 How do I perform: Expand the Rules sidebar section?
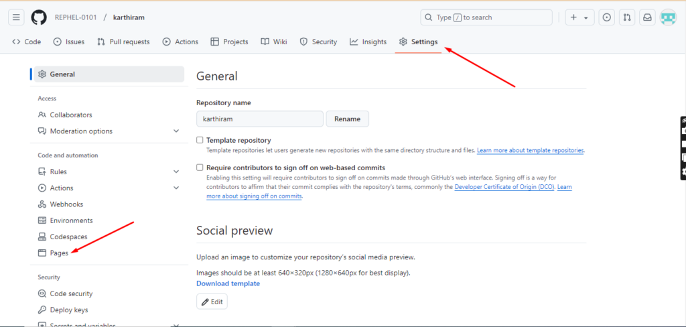[x=176, y=172]
